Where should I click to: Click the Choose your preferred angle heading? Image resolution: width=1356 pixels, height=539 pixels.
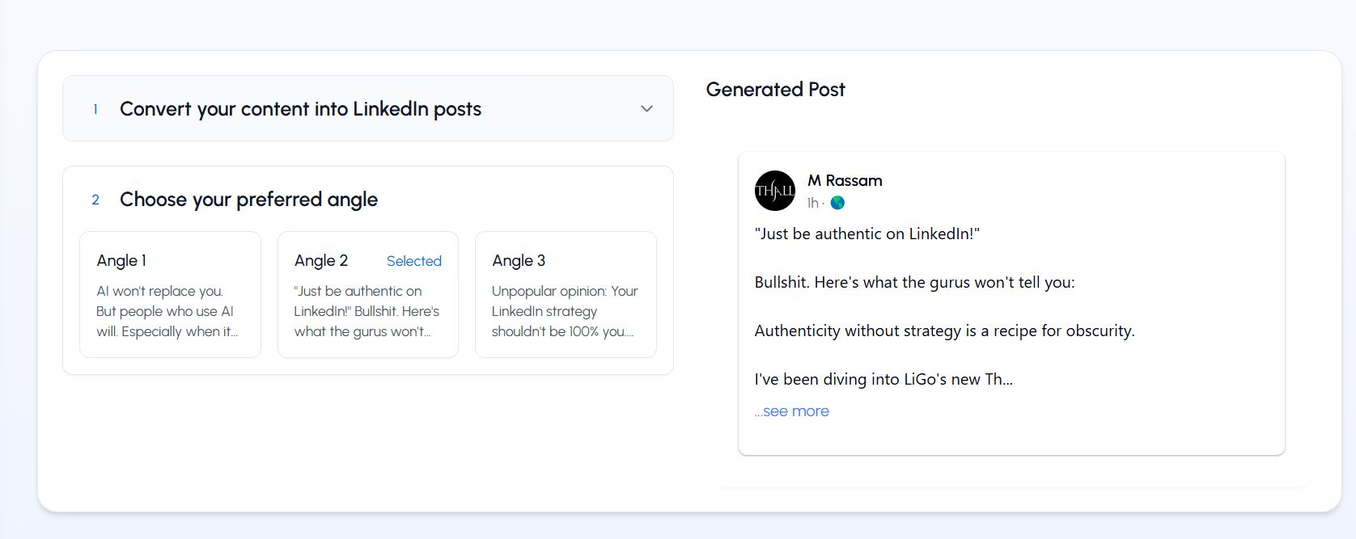(248, 200)
